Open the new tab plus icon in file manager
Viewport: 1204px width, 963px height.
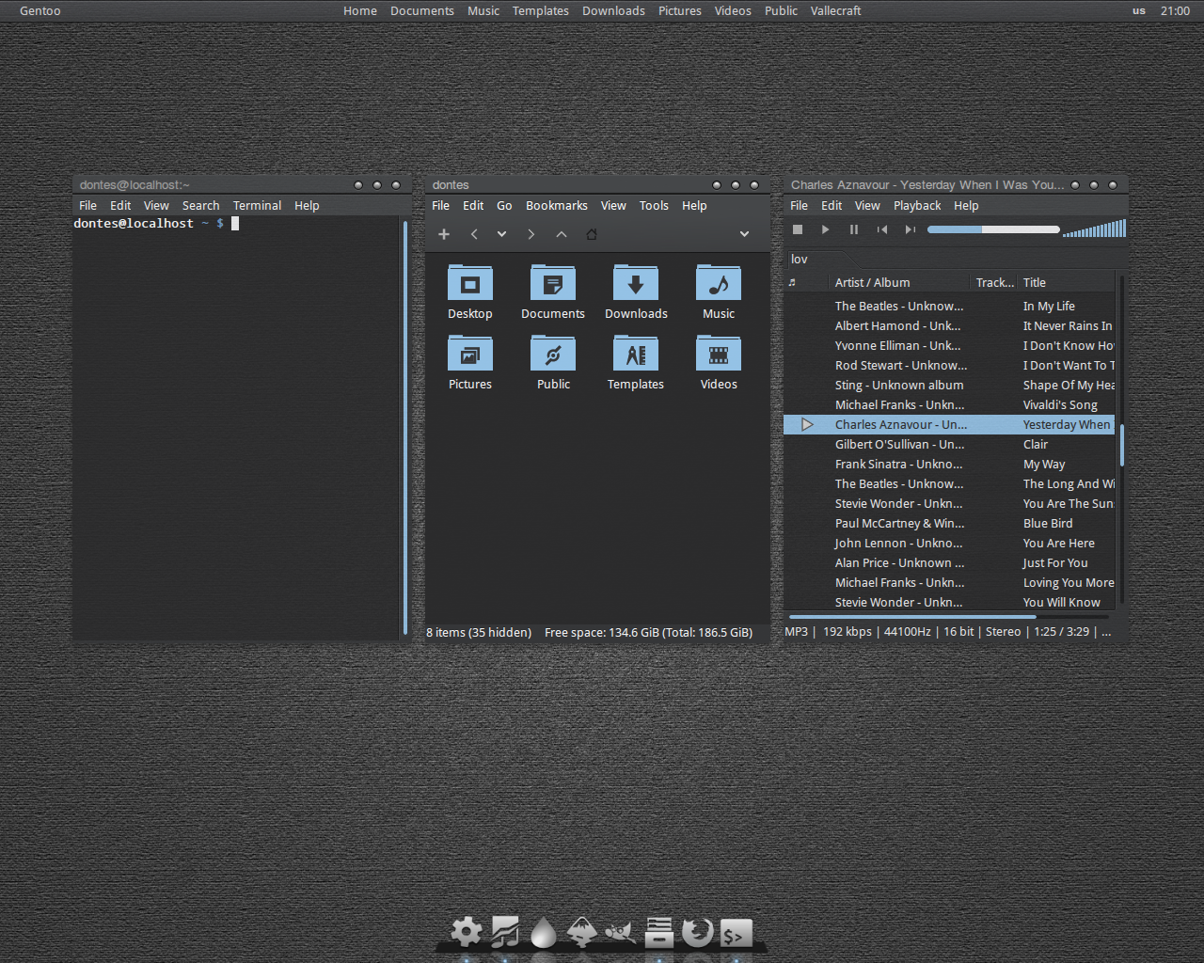coord(444,234)
